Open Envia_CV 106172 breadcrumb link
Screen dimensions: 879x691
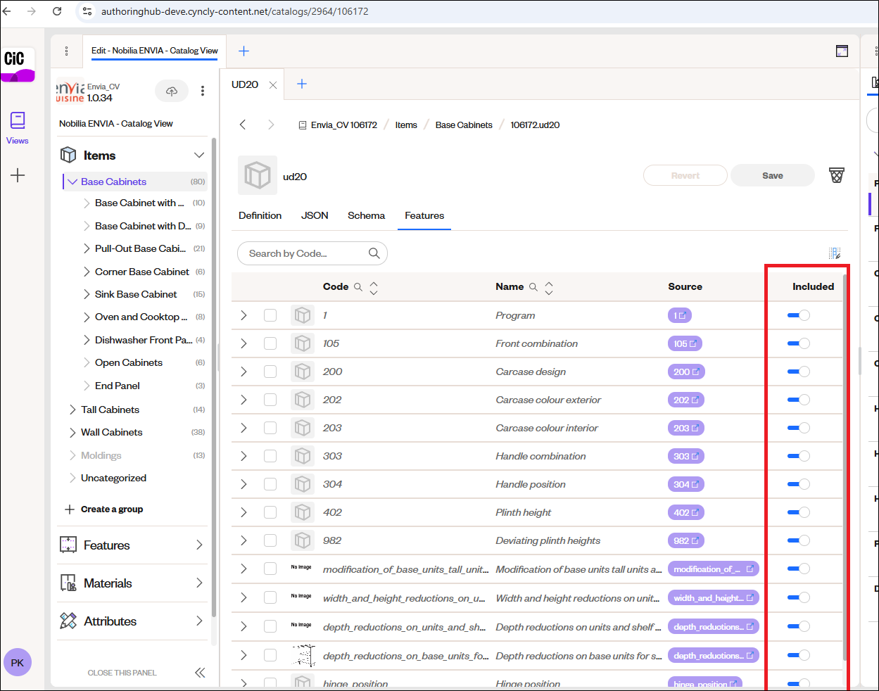click(x=338, y=125)
